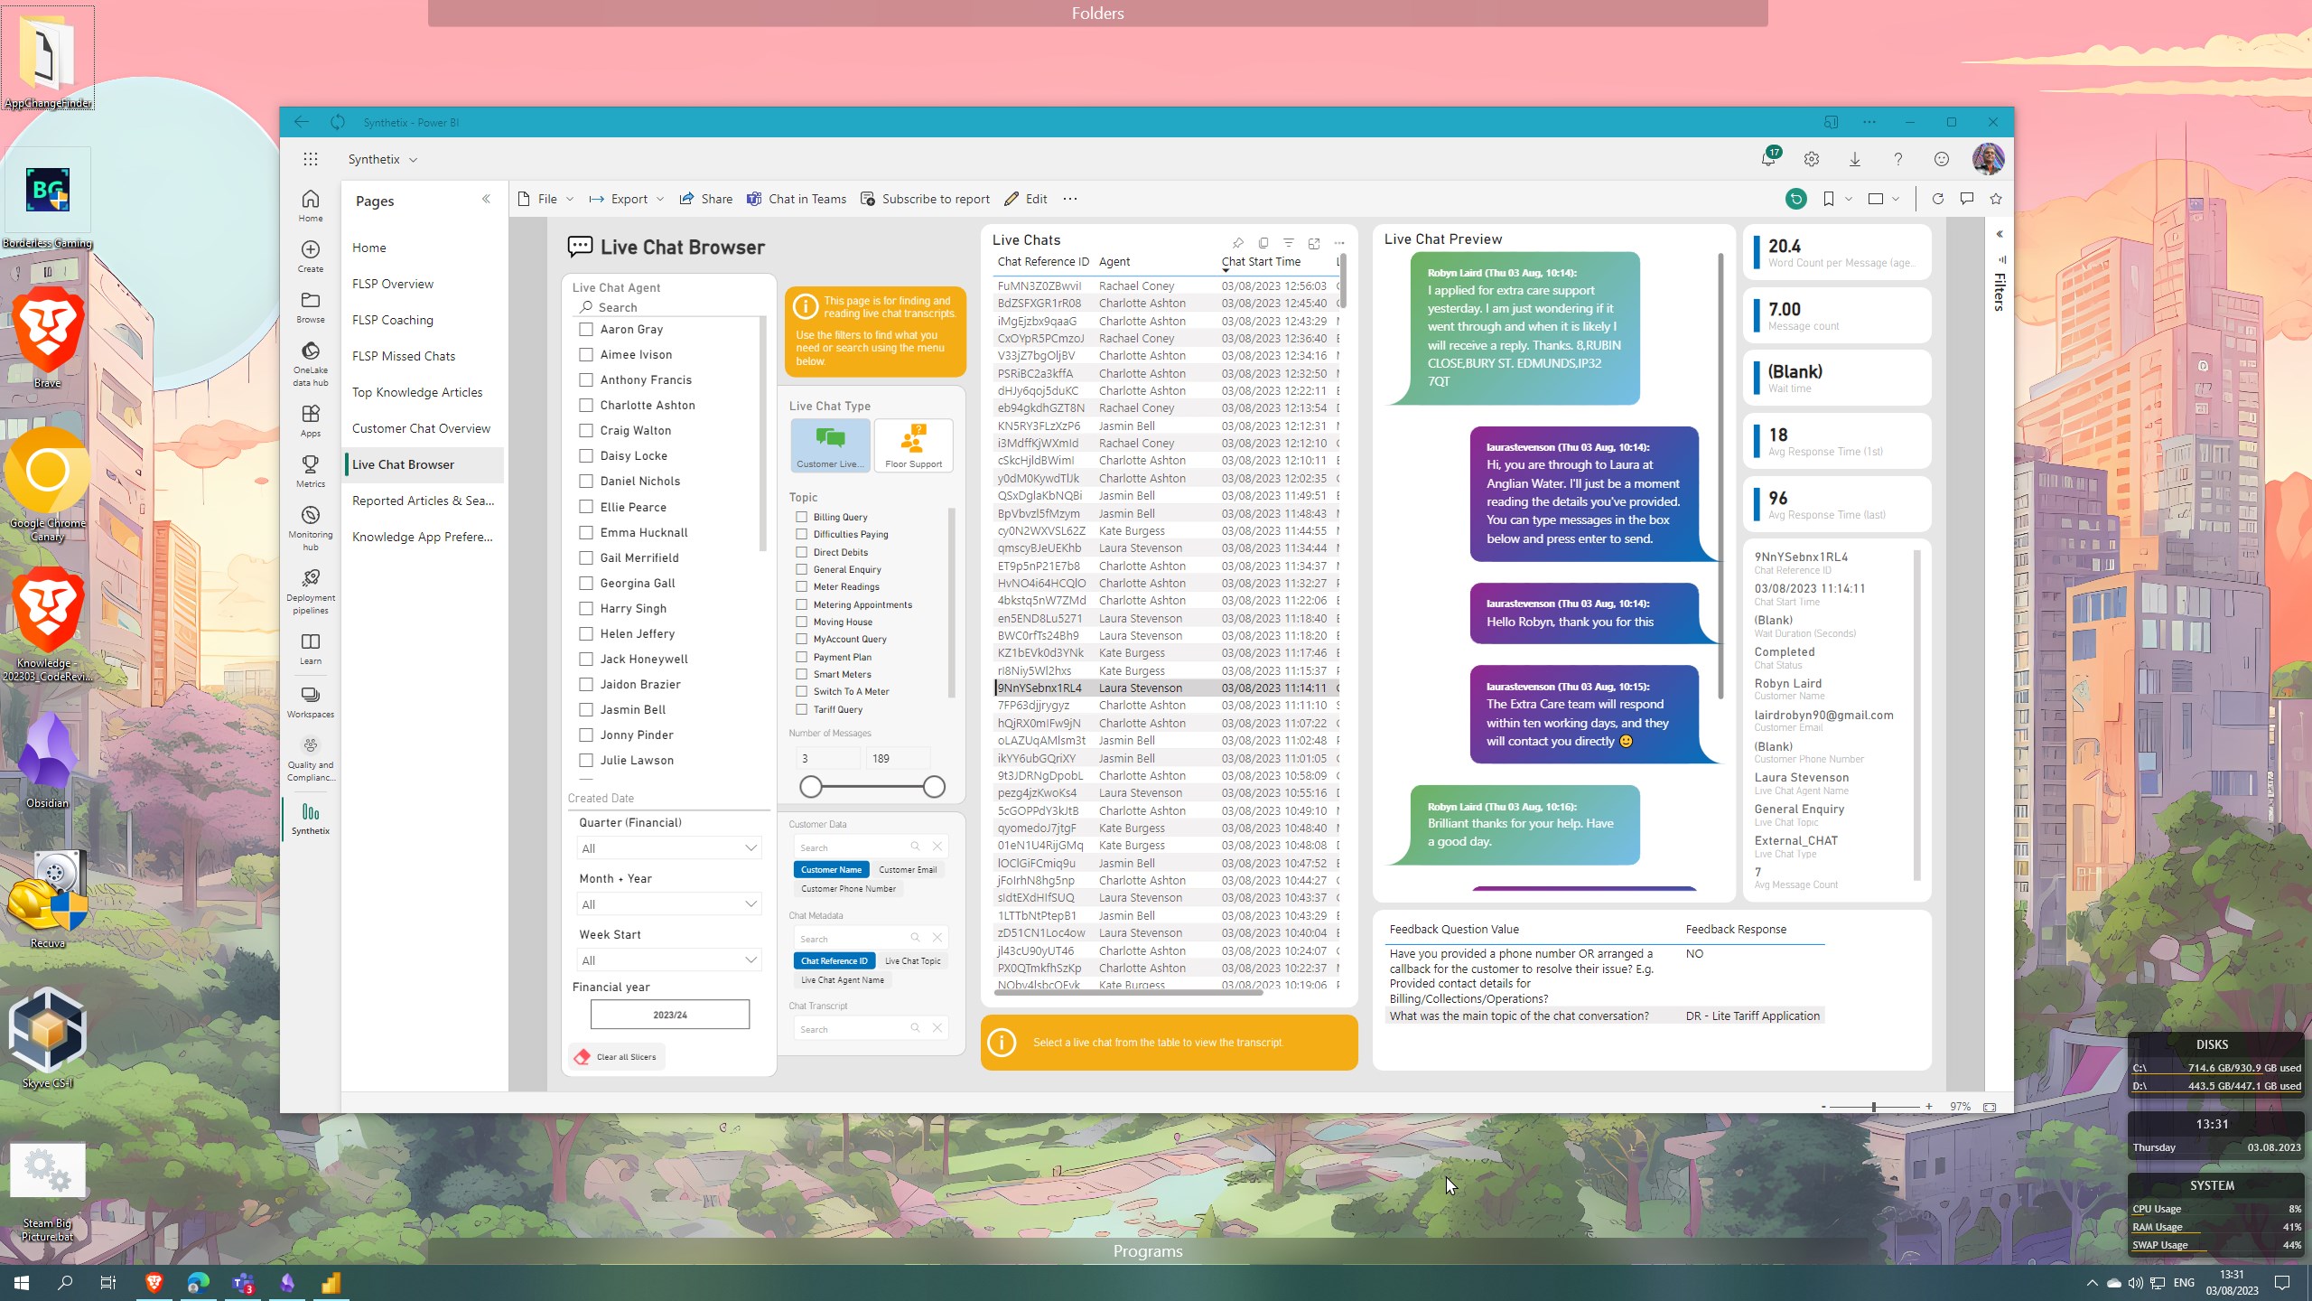Tick the Billing Query topic checkbox
The image size is (2312, 1301).
coord(801,517)
